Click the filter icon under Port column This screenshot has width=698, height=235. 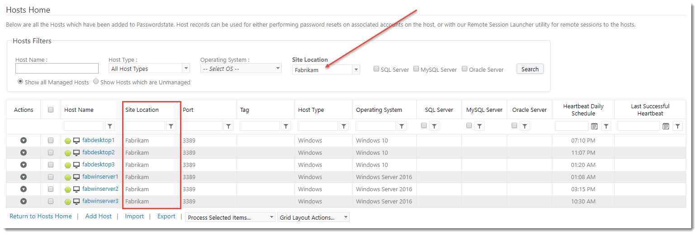point(228,126)
